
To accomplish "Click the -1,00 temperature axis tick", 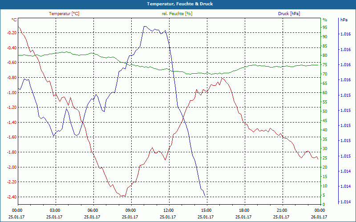I will click(12, 92).
